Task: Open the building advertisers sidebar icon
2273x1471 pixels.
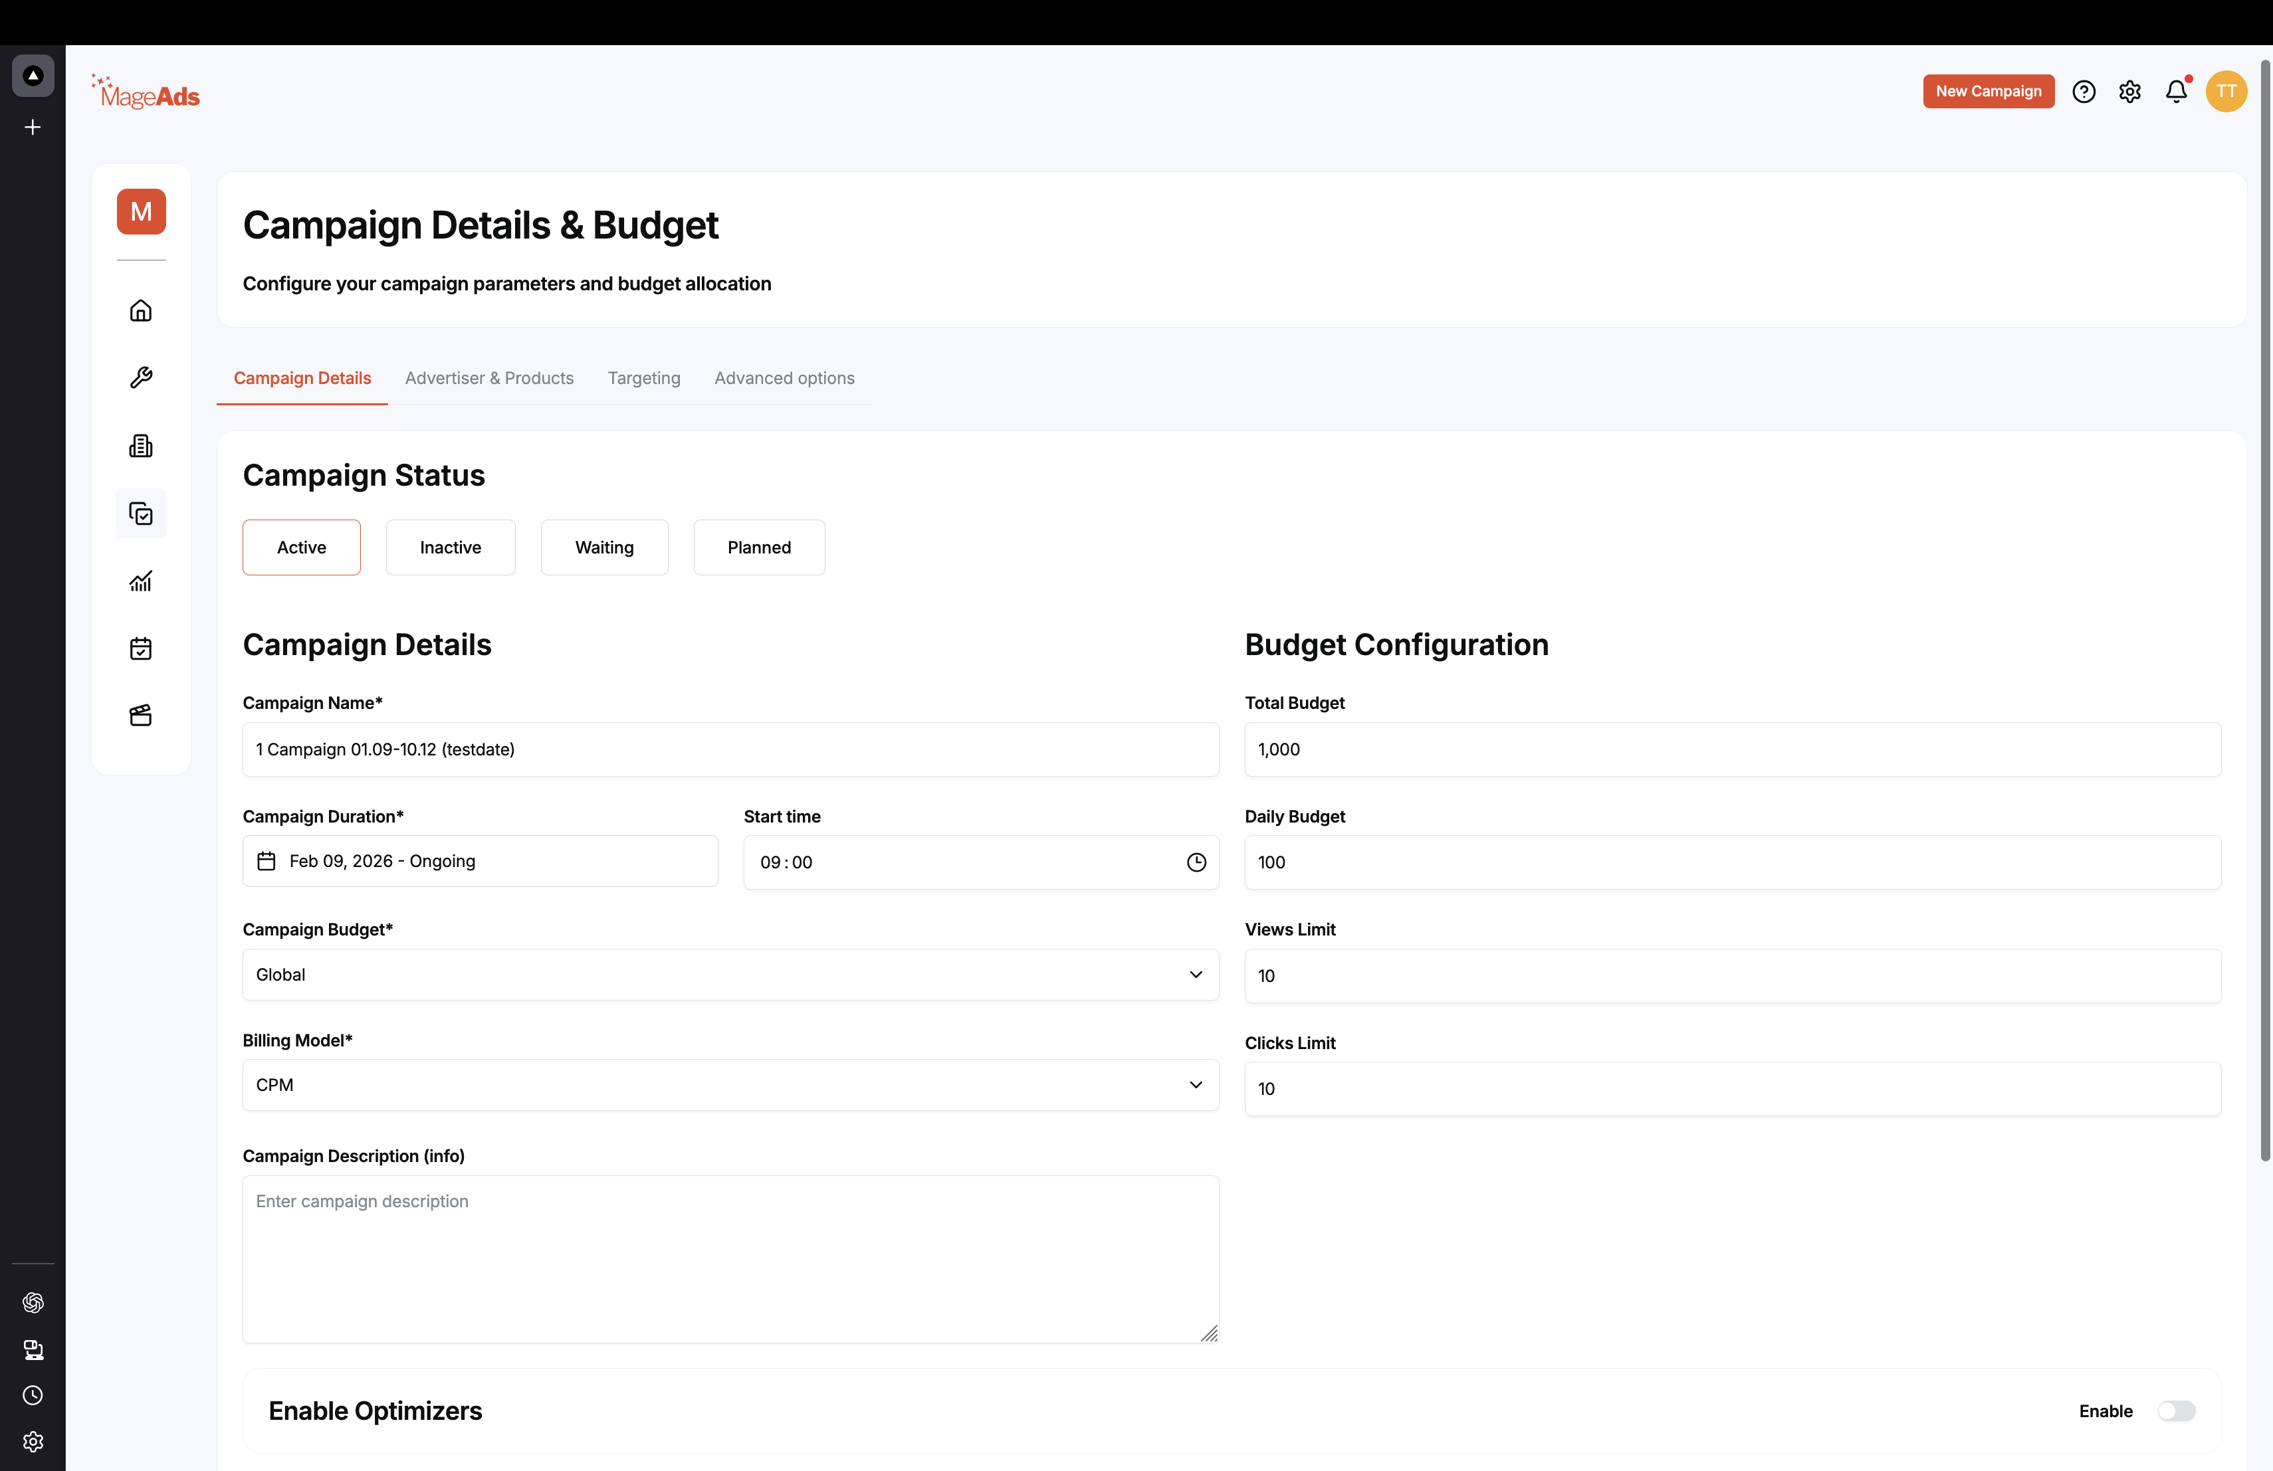Action: pos(140,446)
